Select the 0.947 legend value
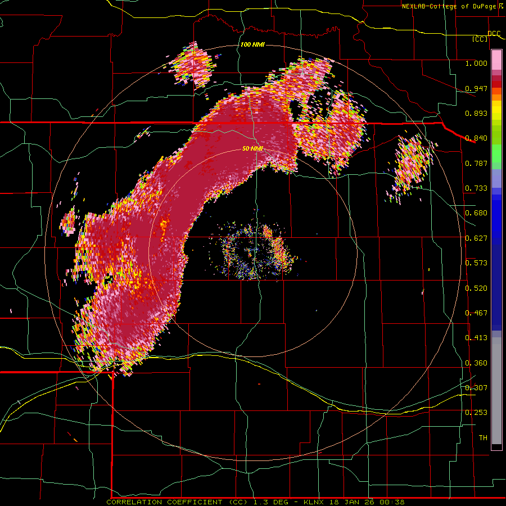 pyautogui.click(x=476, y=88)
